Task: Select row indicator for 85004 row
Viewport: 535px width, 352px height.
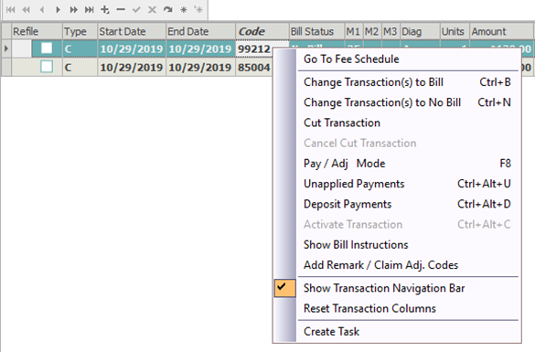Action: pos(6,67)
